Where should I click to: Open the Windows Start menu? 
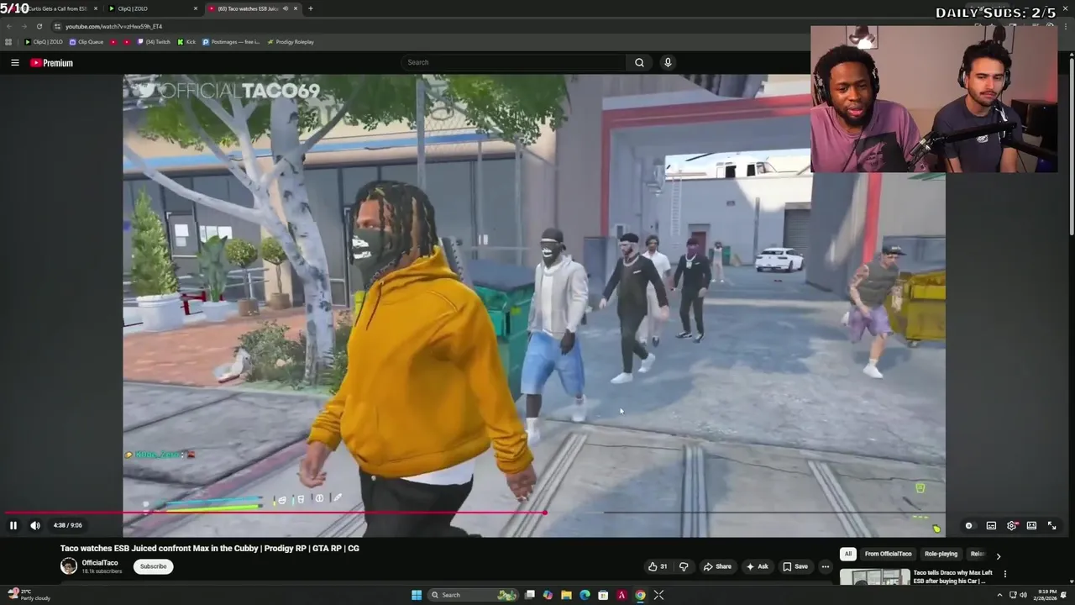point(417,595)
